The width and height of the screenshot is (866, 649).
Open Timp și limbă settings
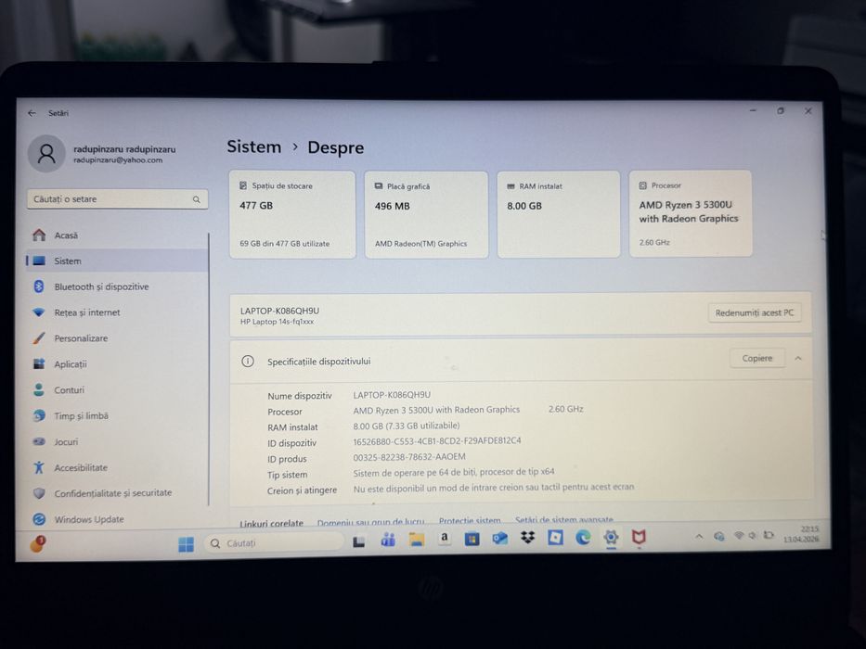click(x=117, y=415)
